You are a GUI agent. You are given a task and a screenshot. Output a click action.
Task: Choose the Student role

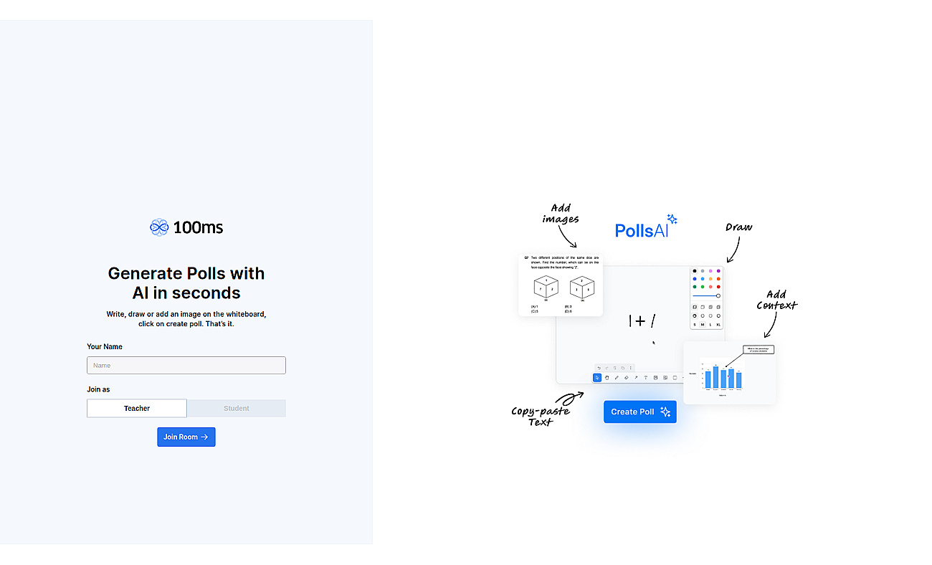tap(237, 408)
